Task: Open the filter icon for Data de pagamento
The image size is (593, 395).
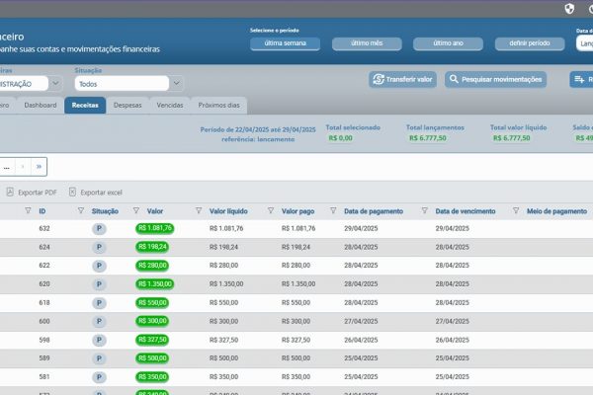Action: pos(333,210)
